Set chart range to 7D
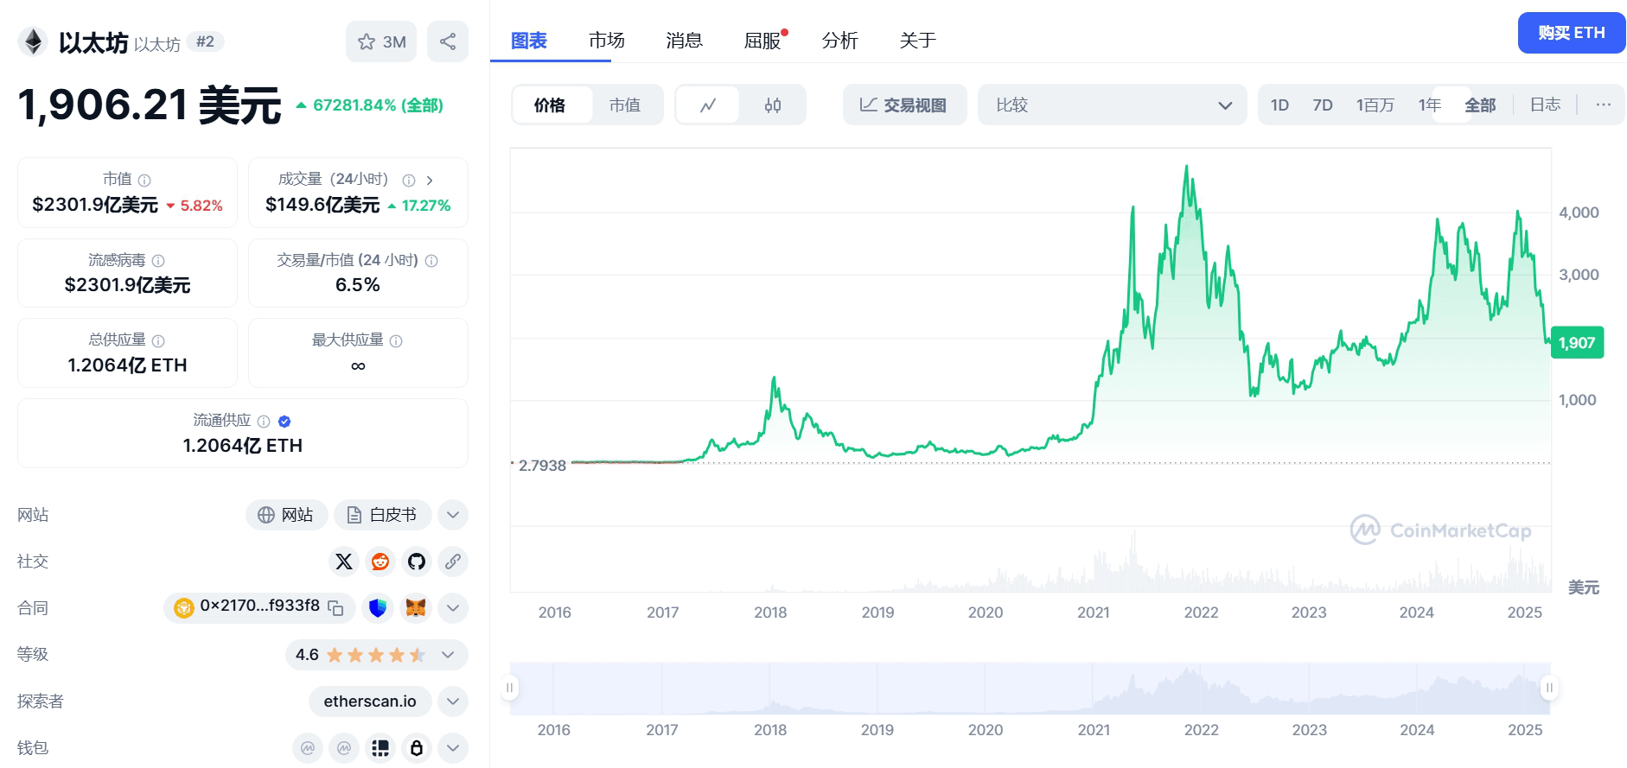The image size is (1627, 768). pos(1323,105)
